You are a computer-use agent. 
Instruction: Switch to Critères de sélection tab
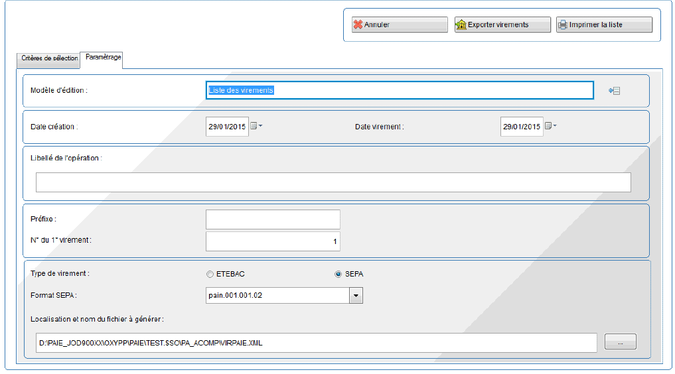click(48, 59)
